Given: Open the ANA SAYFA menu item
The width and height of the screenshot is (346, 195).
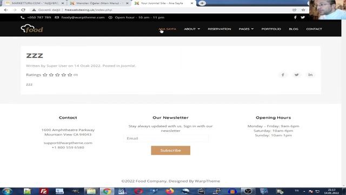Looking at the screenshot, I should 167,29.
